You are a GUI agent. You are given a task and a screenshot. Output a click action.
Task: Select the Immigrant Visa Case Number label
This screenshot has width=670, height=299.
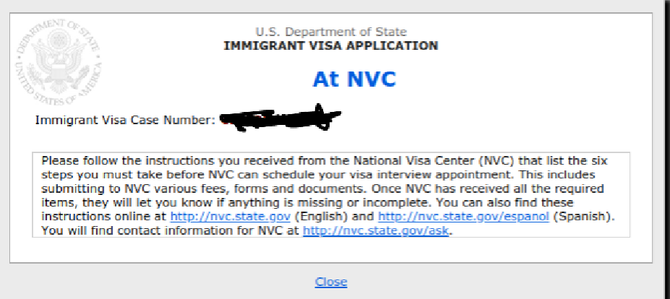[x=125, y=120]
